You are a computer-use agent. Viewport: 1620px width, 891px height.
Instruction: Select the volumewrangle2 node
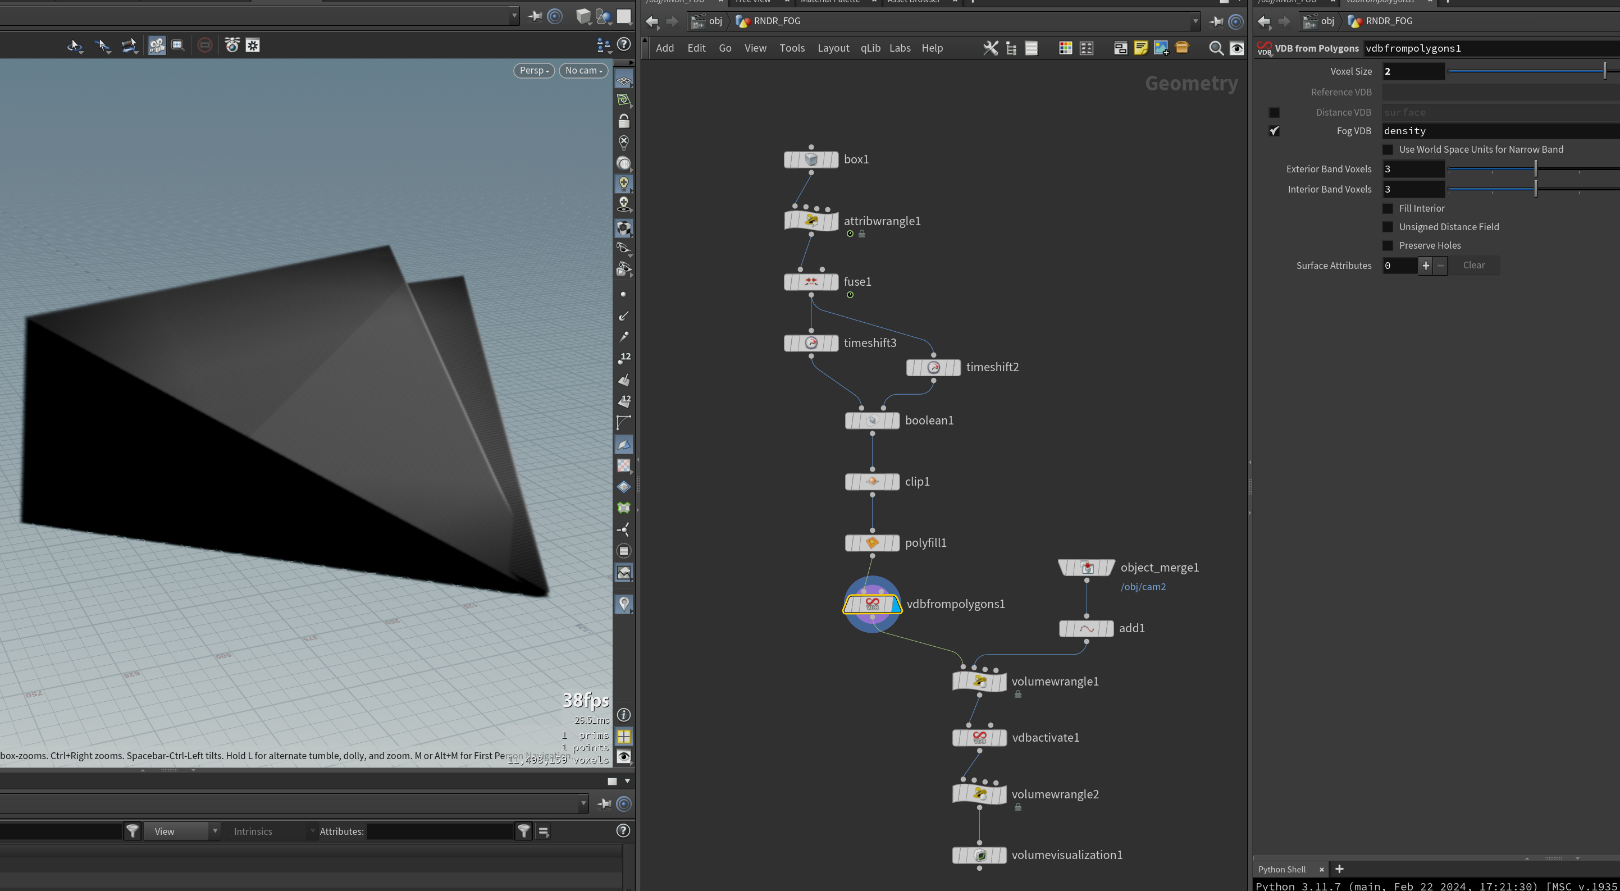pos(979,794)
